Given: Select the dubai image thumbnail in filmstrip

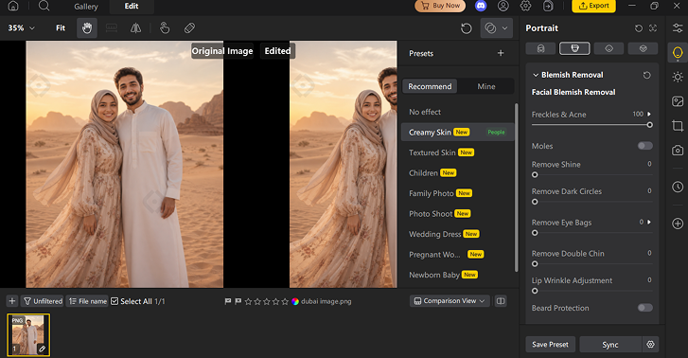Looking at the screenshot, I should [x=28, y=334].
